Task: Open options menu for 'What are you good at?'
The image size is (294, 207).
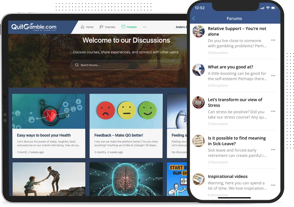Action: pos(273,76)
